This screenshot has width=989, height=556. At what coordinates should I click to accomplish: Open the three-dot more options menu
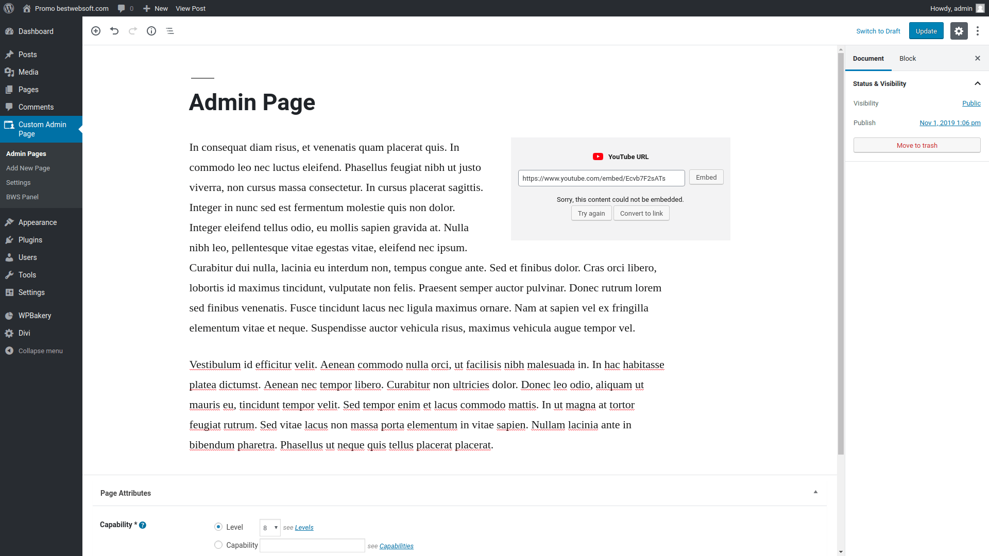coord(978,31)
